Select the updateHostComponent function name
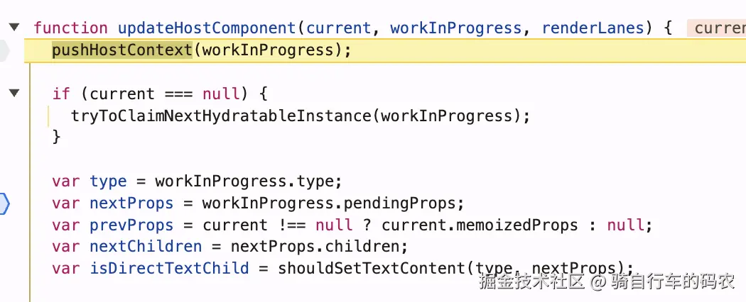The height and width of the screenshot is (302, 746). pyautogui.click(x=207, y=28)
